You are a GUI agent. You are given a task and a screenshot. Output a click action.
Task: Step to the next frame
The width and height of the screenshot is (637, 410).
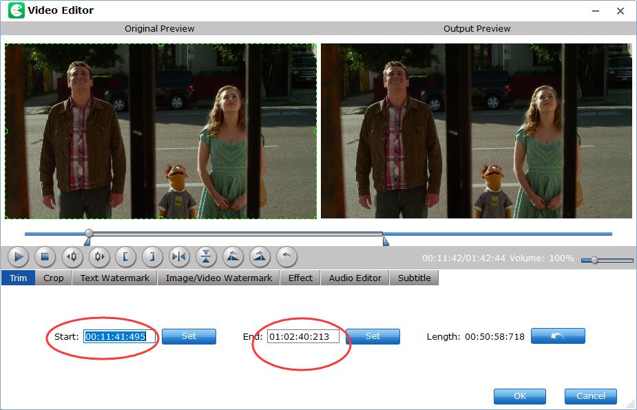(x=98, y=257)
